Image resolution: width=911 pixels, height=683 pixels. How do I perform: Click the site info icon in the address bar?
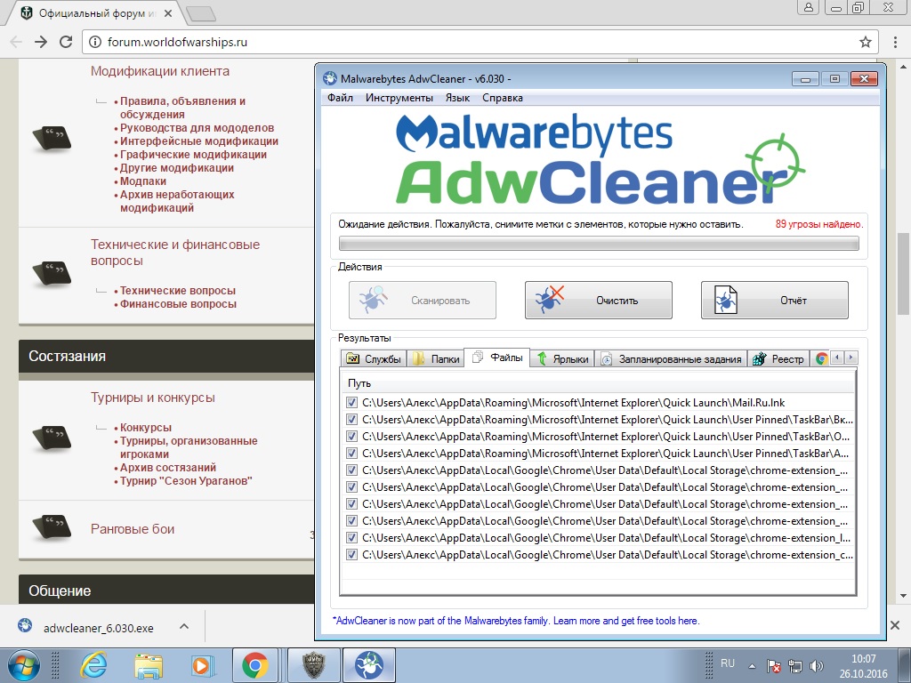(95, 42)
